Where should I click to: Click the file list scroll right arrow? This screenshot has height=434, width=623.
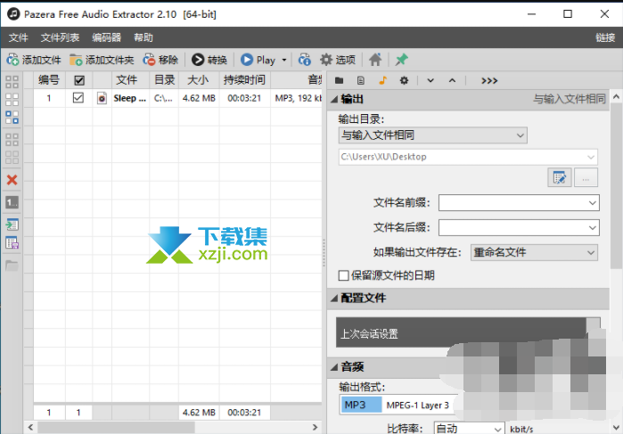[316, 427]
